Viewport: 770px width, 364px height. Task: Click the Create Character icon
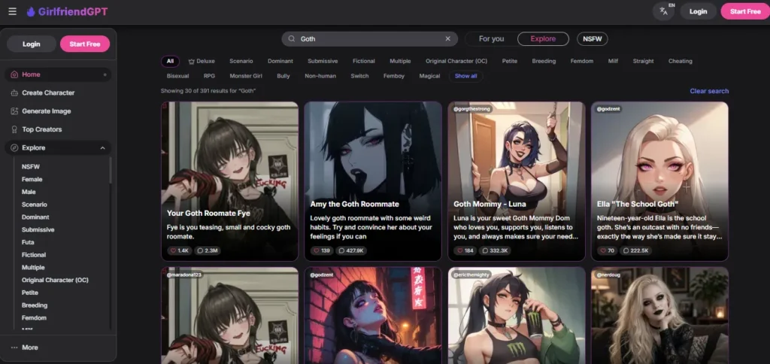coord(14,93)
